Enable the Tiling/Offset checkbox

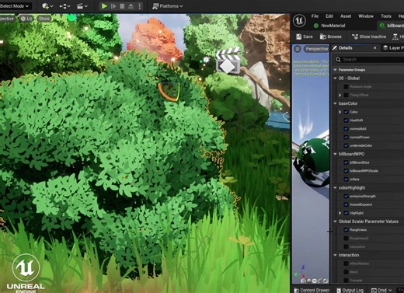[x=346, y=95]
